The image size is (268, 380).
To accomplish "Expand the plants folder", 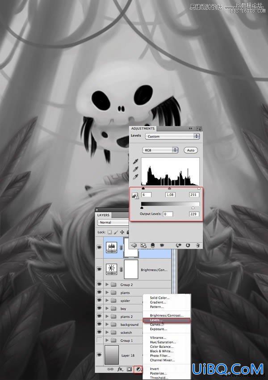I will pos(107,292).
